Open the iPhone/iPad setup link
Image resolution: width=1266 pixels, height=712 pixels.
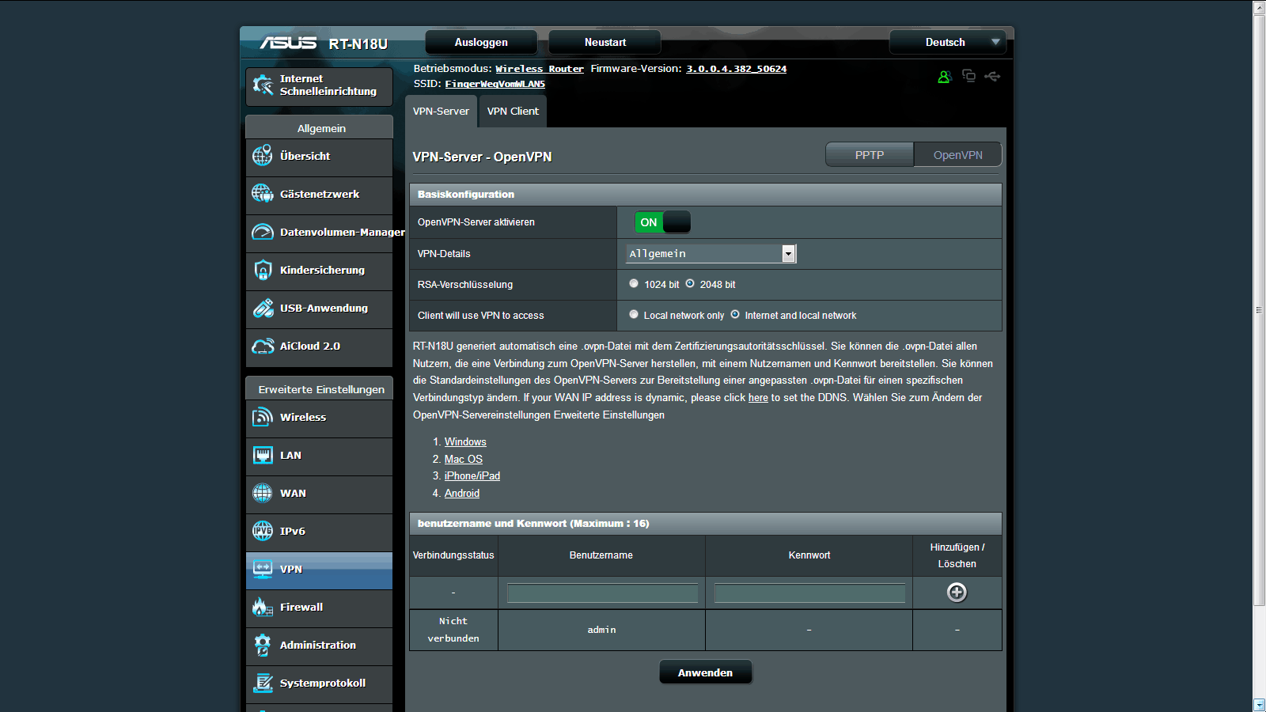tap(472, 476)
